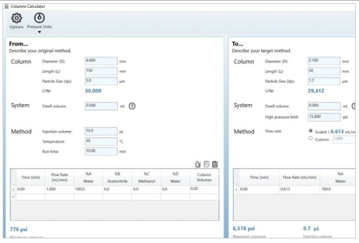
Task: Edit the To Particle Size field
Action: [324, 81]
